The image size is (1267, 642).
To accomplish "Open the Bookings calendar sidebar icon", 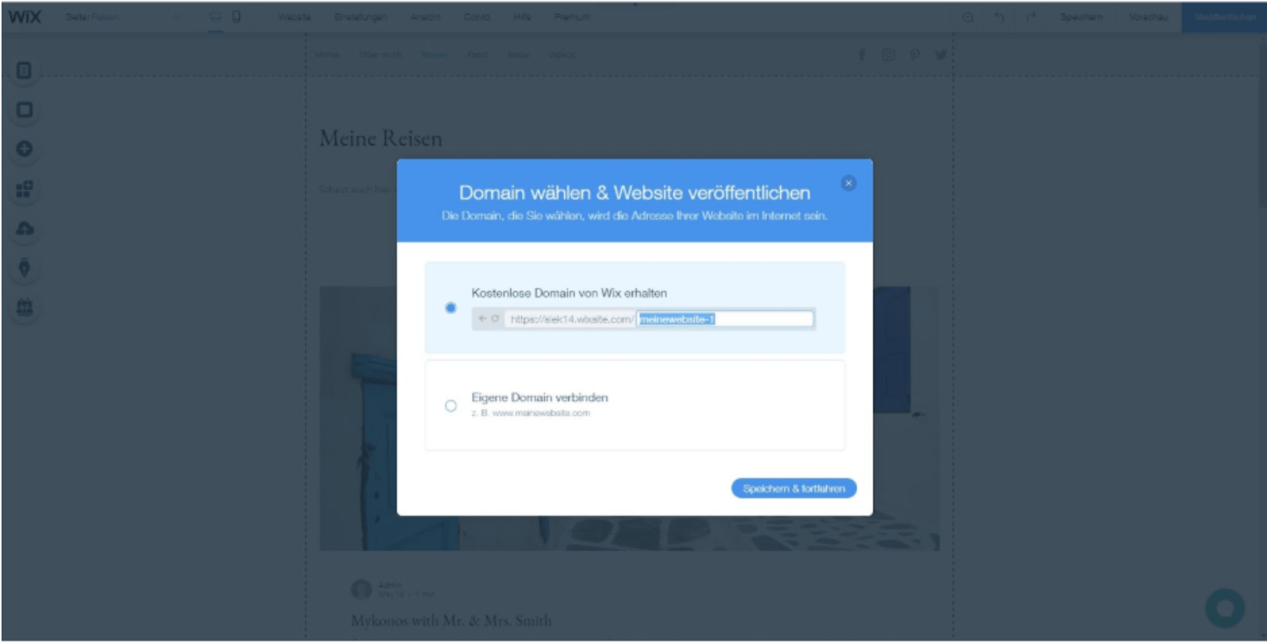I will (25, 308).
